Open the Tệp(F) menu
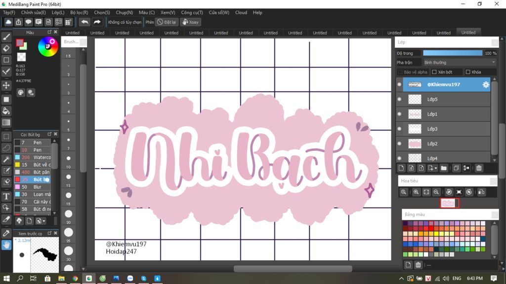This screenshot has width=506, height=284. coord(9,12)
